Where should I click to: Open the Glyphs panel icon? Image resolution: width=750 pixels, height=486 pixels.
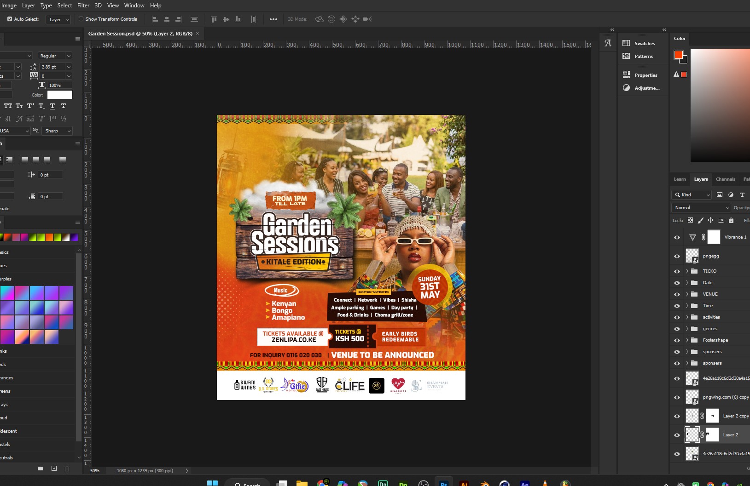click(x=608, y=43)
